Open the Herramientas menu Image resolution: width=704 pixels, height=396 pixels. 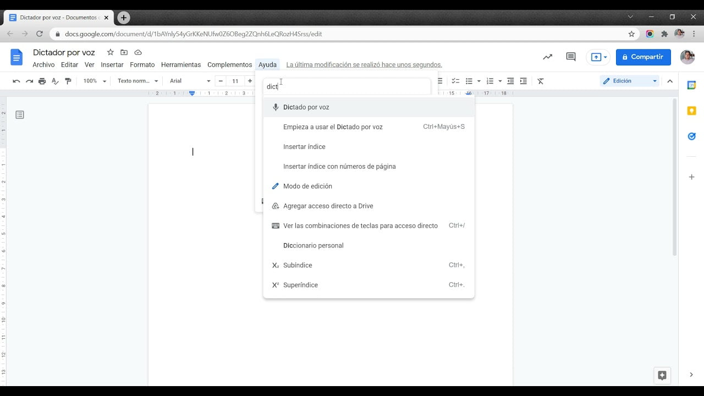click(181, 65)
